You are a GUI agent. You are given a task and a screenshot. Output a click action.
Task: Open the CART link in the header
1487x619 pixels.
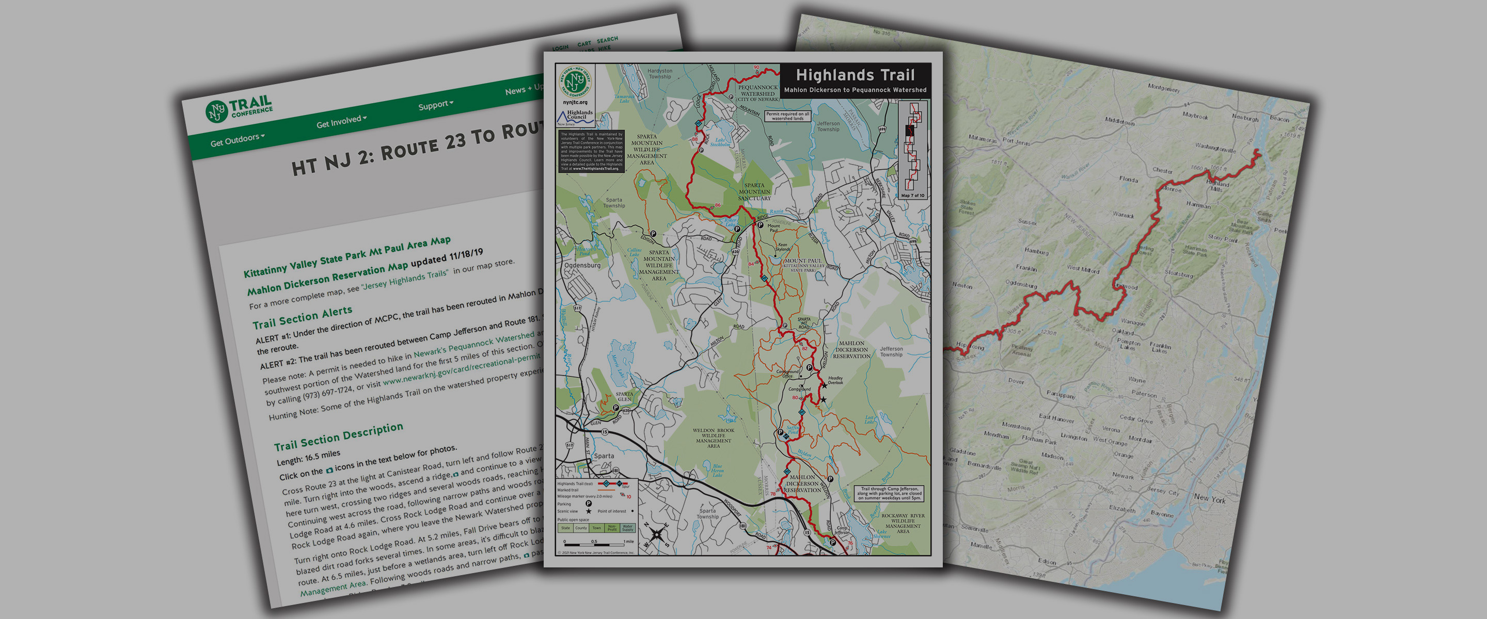[x=584, y=43]
